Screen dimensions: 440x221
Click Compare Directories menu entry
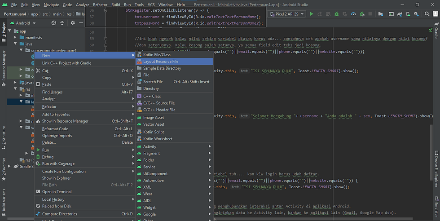click(85, 214)
